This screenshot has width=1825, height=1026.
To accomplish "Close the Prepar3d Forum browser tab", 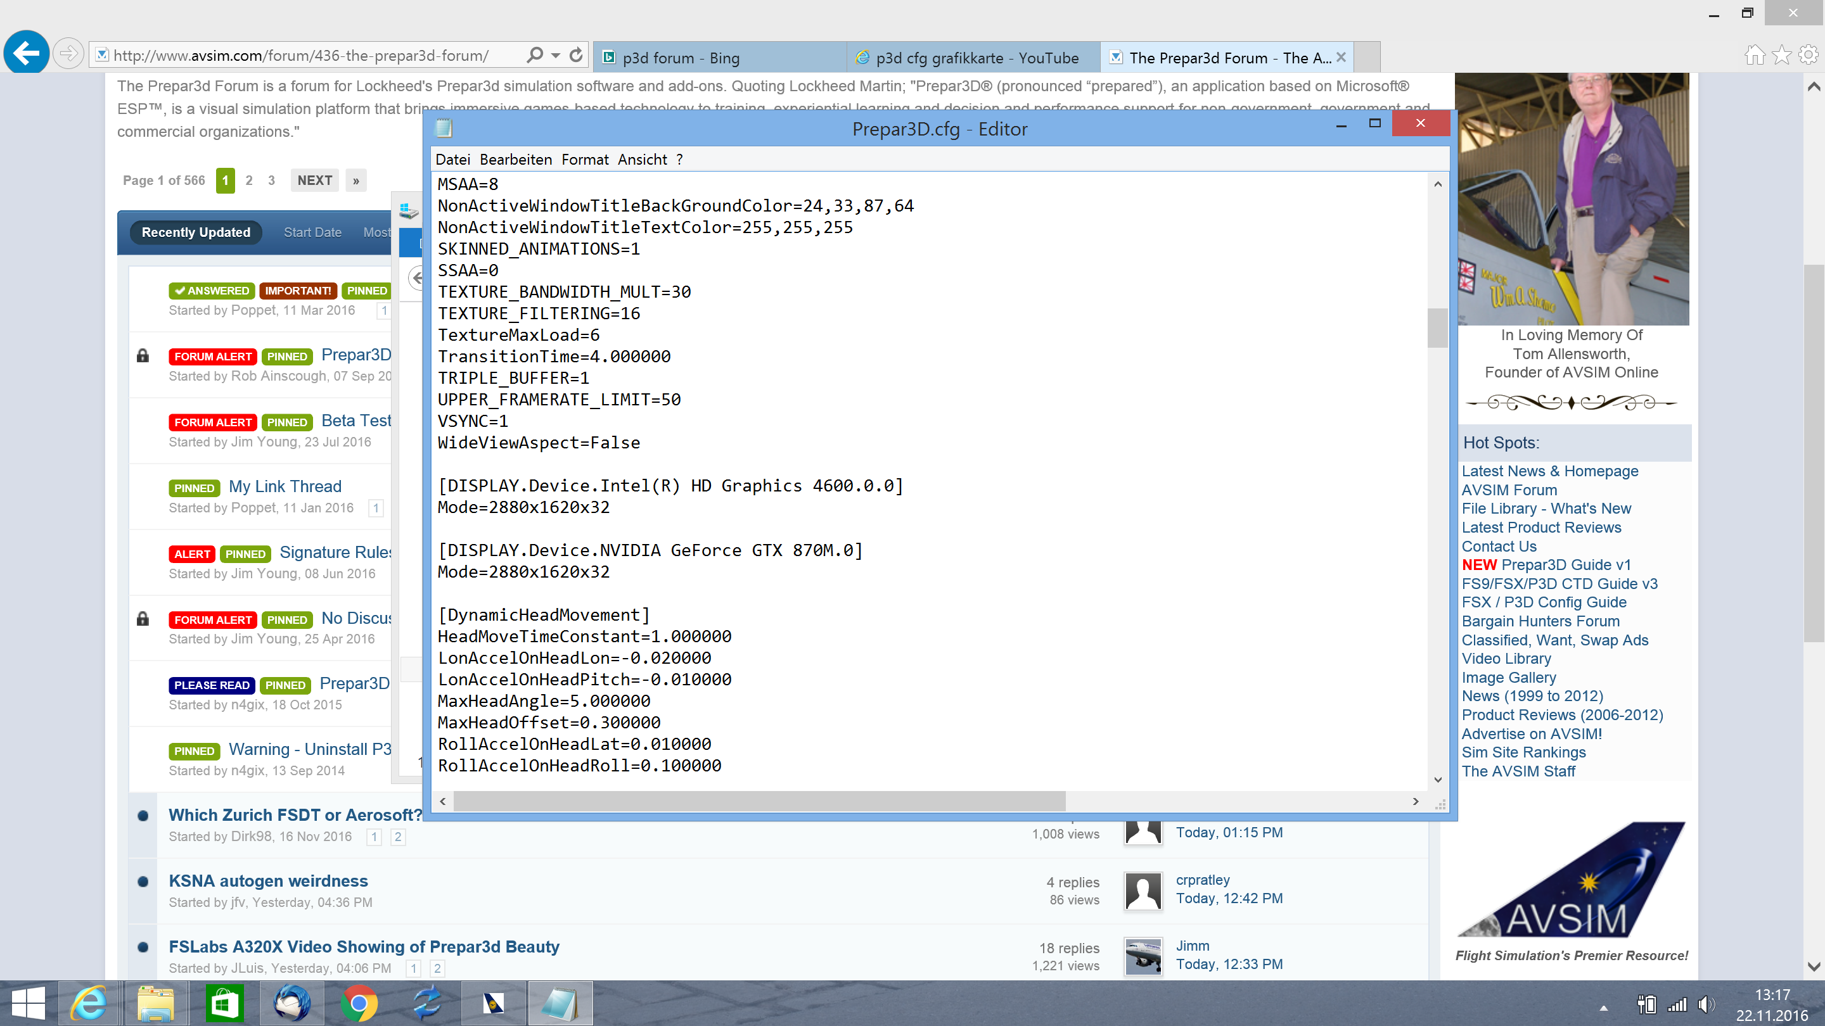I will coord(1340,58).
